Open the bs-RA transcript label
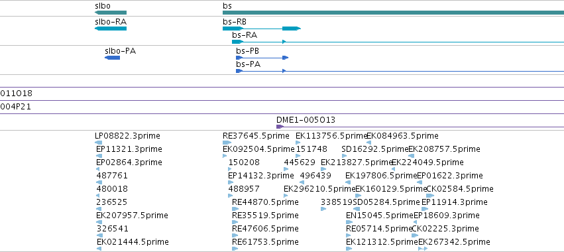This screenshot has height=252, width=564. pyautogui.click(x=245, y=35)
